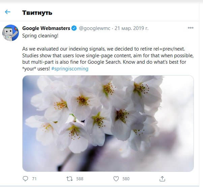The width and height of the screenshot is (203, 187).
Task: Open the cherry blossom photo
Action: (108, 123)
